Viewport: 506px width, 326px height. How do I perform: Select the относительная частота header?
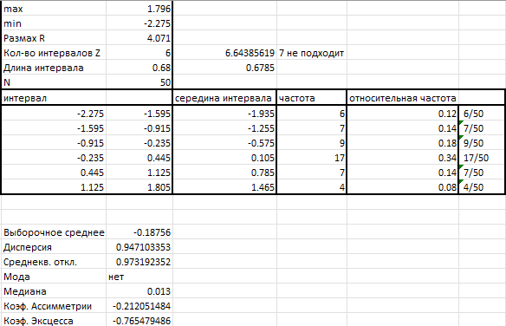403,98
